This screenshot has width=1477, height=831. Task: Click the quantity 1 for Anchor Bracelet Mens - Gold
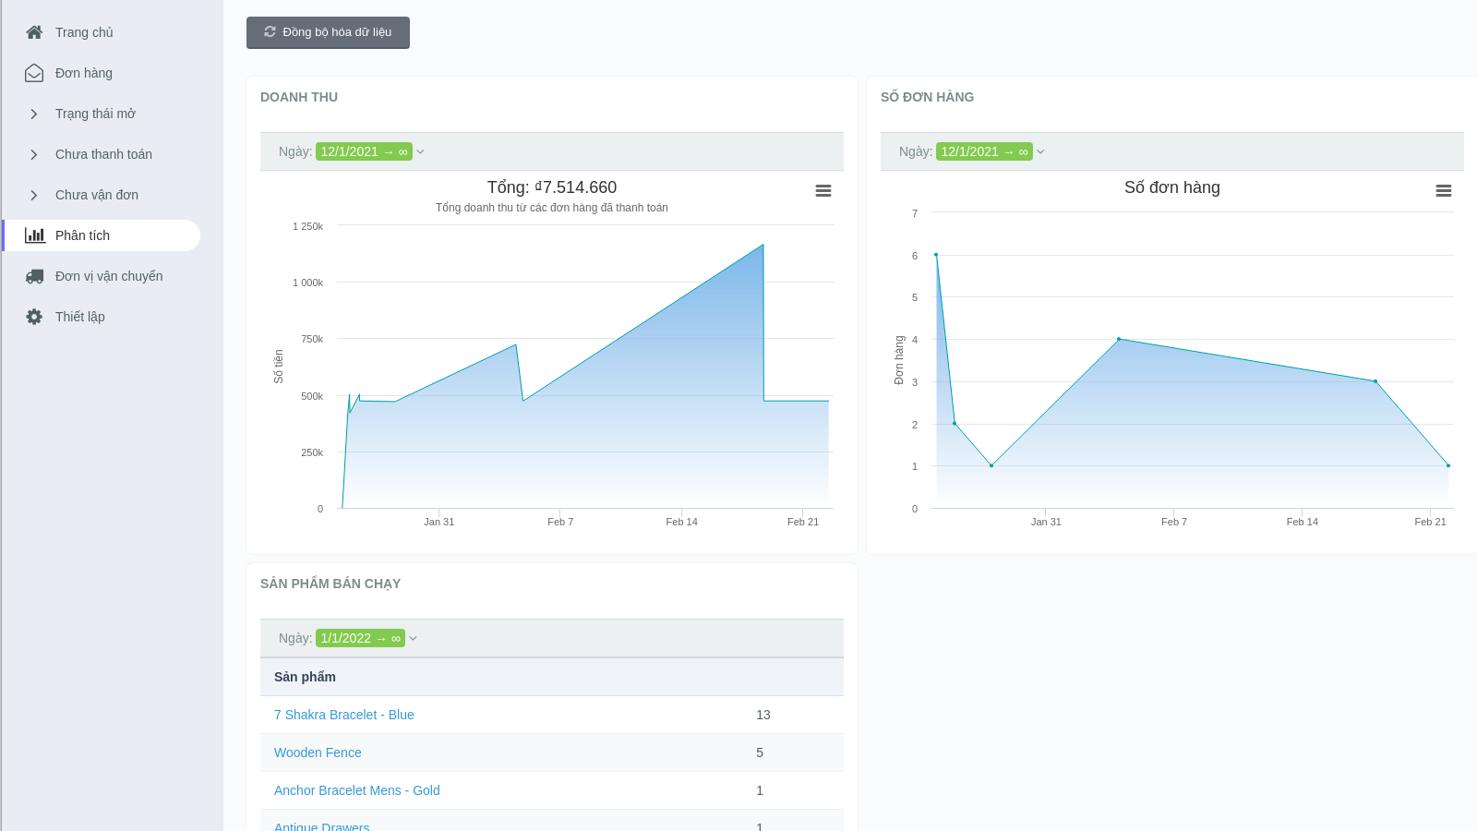pyautogui.click(x=760, y=790)
